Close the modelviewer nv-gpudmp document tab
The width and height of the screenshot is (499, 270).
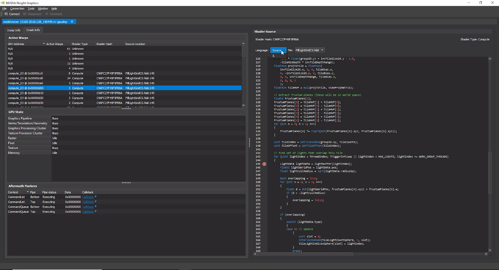(x=72, y=22)
